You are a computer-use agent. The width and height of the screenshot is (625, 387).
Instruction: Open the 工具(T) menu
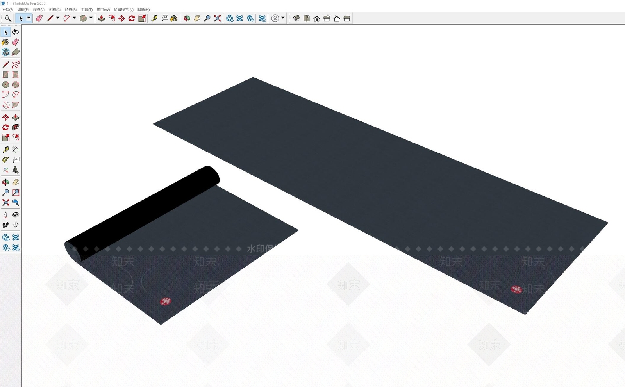87,10
